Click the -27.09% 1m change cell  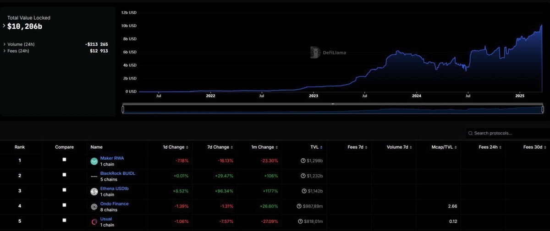(270, 221)
